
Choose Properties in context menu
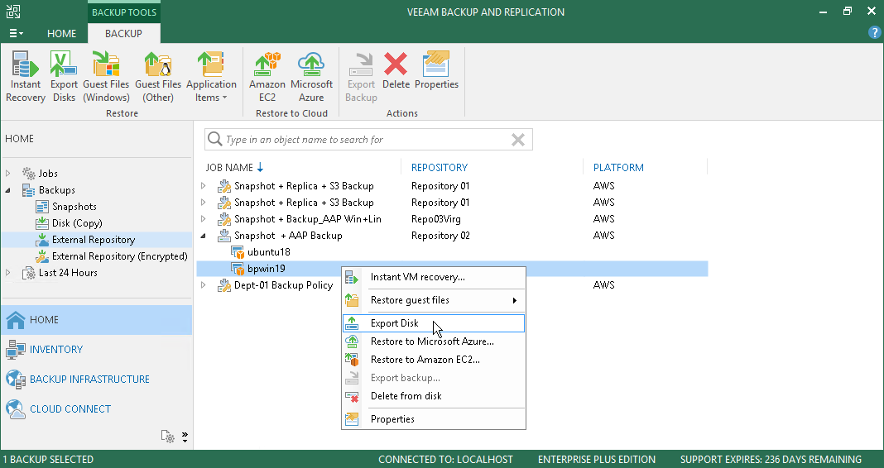(x=434, y=419)
